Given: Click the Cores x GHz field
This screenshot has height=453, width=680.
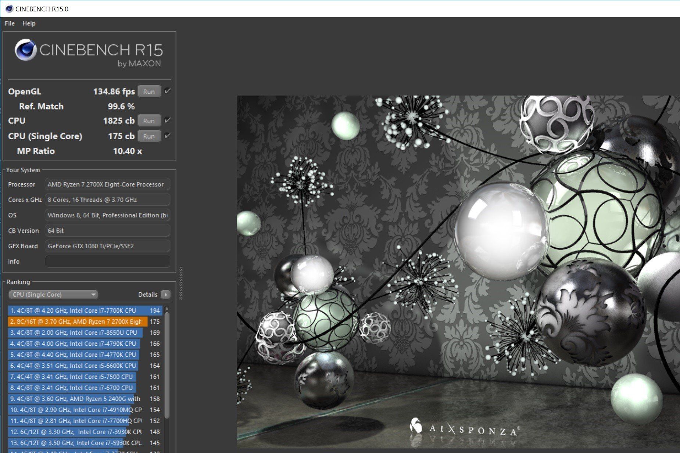Looking at the screenshot, I should point(107,199).
